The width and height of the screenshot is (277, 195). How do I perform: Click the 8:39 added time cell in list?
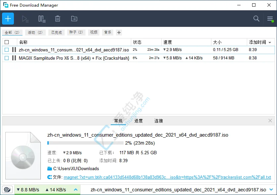point(252,50)
